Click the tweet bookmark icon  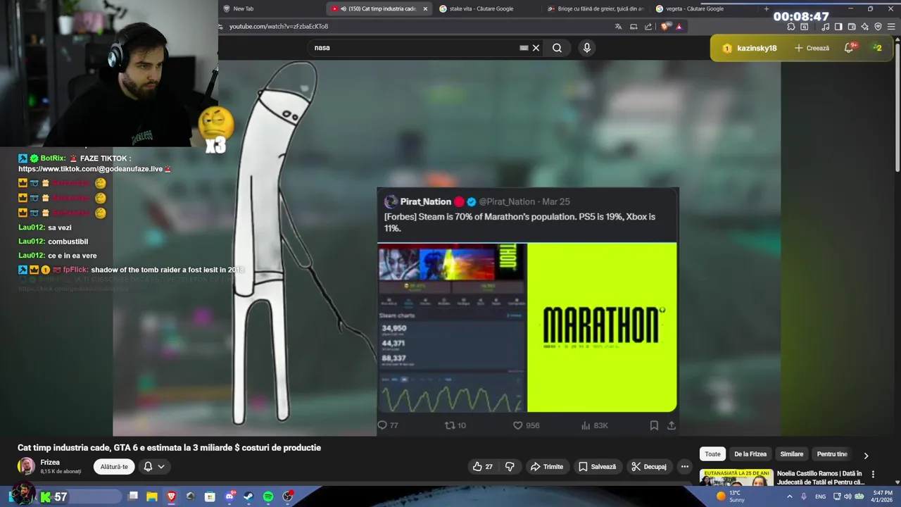[x=654, y=425]
